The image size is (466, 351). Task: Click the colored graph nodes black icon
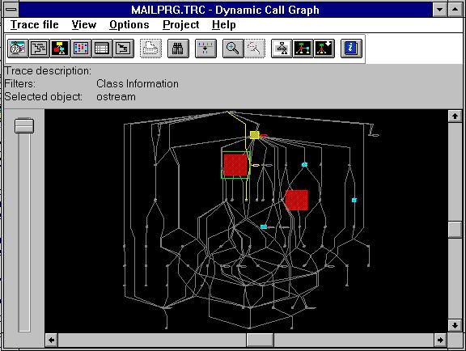click(303, 49)
